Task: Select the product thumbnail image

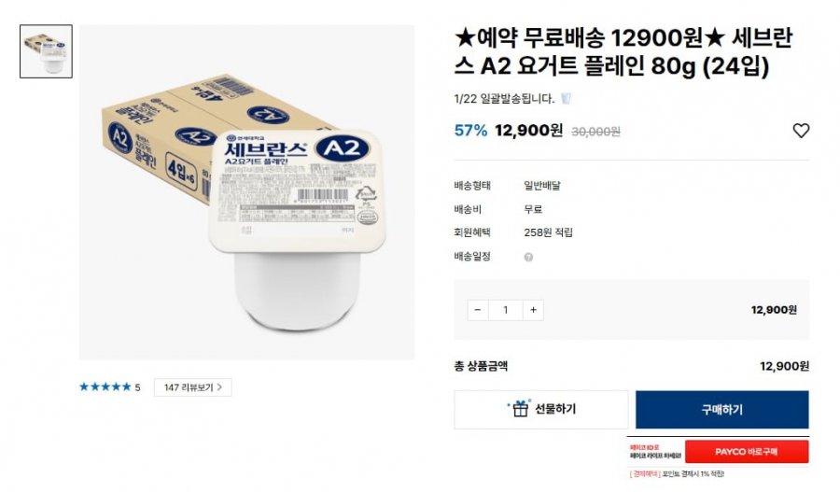Action: (46, 51)
